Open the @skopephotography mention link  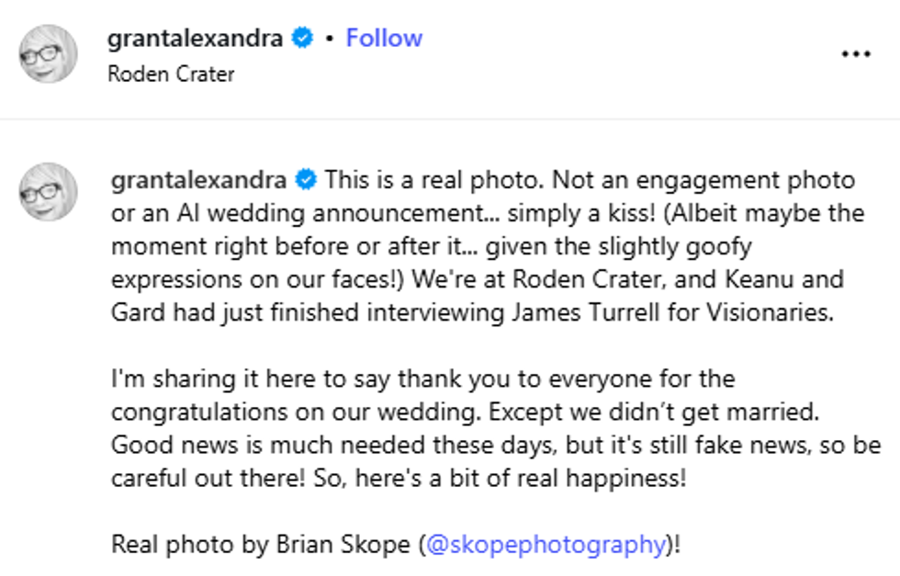546,544
